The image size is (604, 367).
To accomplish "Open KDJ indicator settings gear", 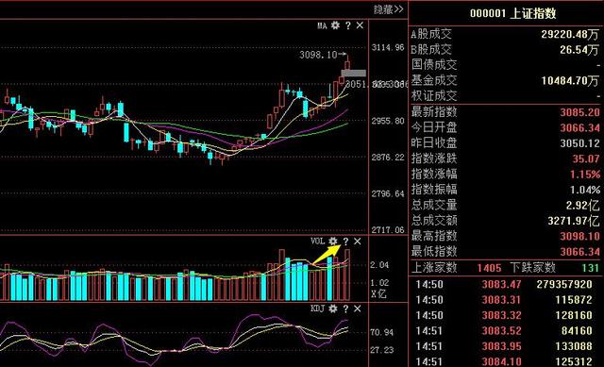I will click(x=333, y=309).
